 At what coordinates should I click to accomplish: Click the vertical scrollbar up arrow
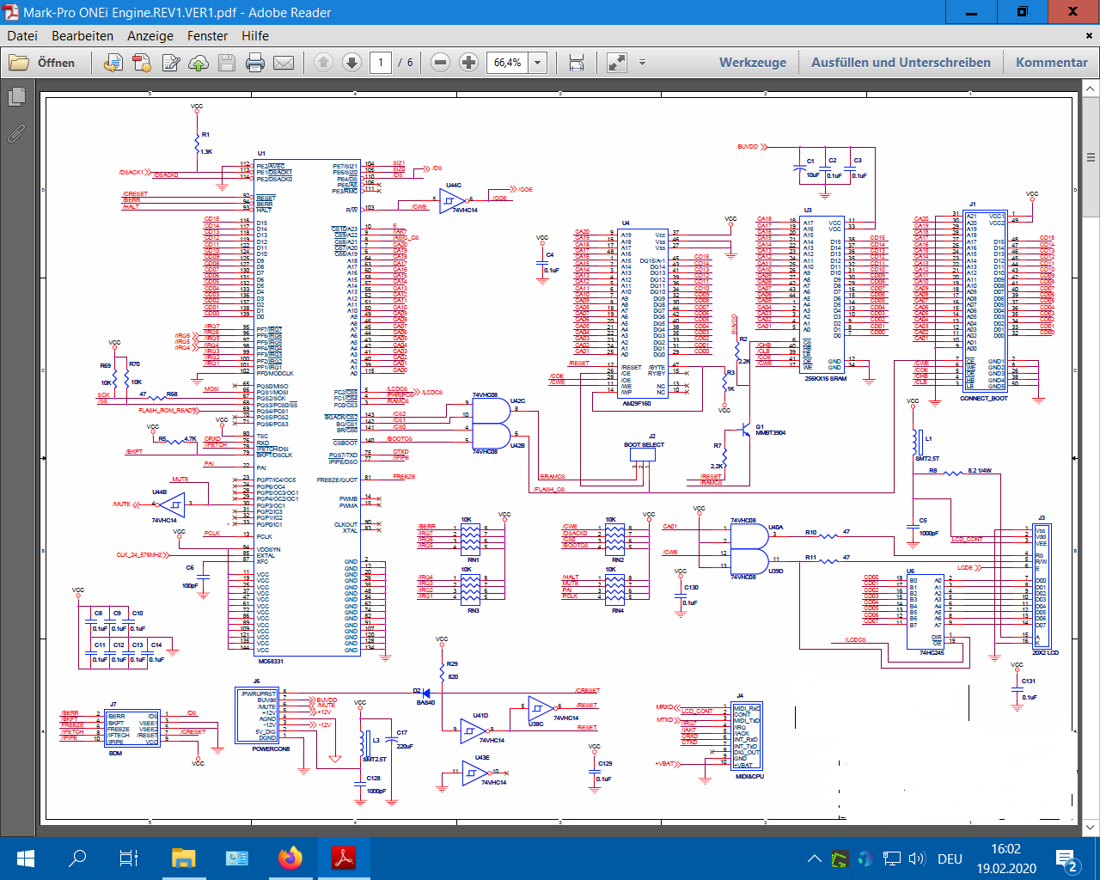(1091, 89)
